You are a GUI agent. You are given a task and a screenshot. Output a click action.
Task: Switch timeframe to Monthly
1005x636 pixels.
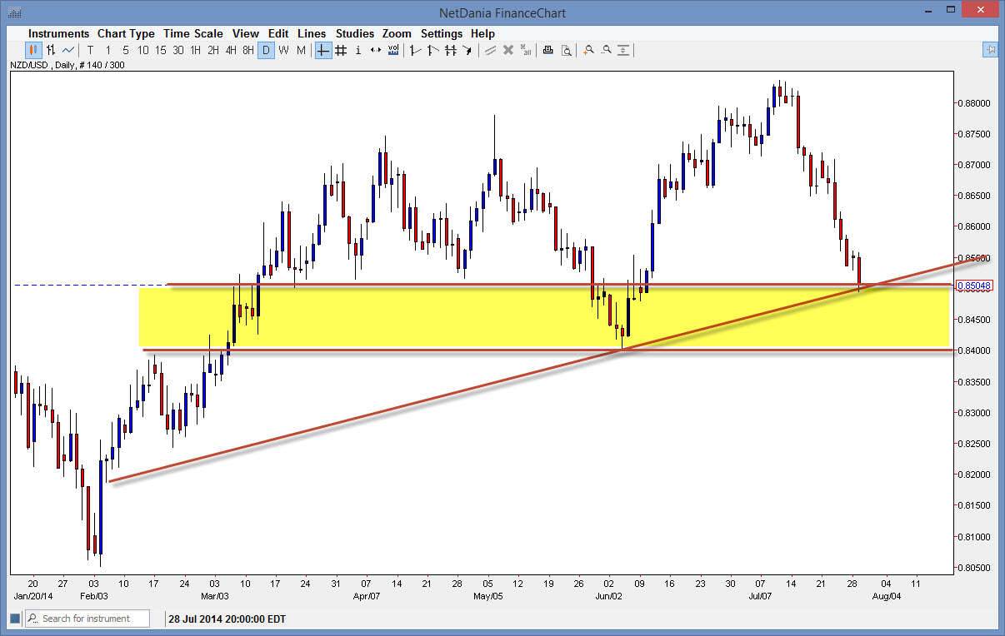click(302, 50)
